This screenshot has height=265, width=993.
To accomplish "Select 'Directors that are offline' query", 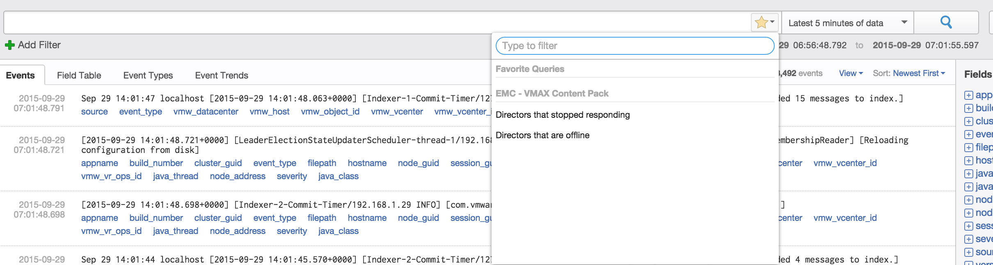I will point(542,135).
